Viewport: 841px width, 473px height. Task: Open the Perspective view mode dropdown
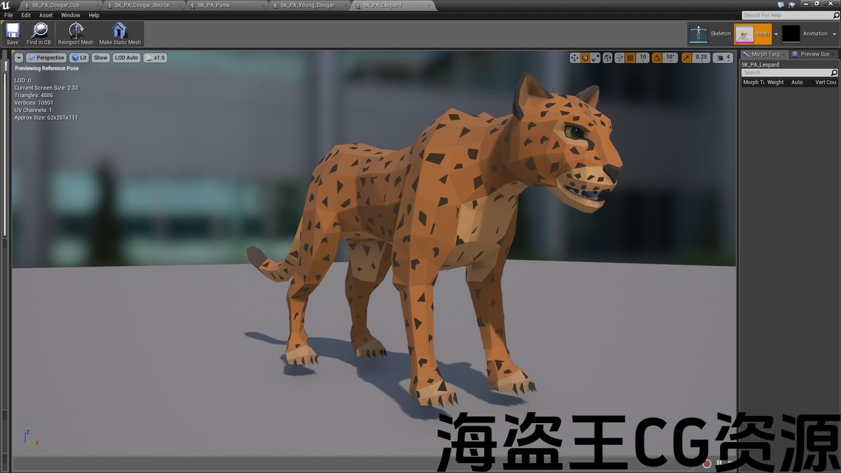click(x=46, y=58)
